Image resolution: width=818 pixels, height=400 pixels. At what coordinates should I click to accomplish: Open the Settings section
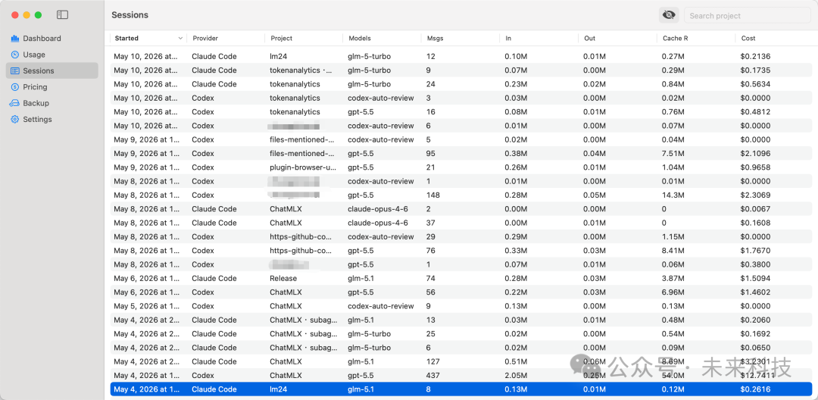pyautogui.click(x=38, y=120)
